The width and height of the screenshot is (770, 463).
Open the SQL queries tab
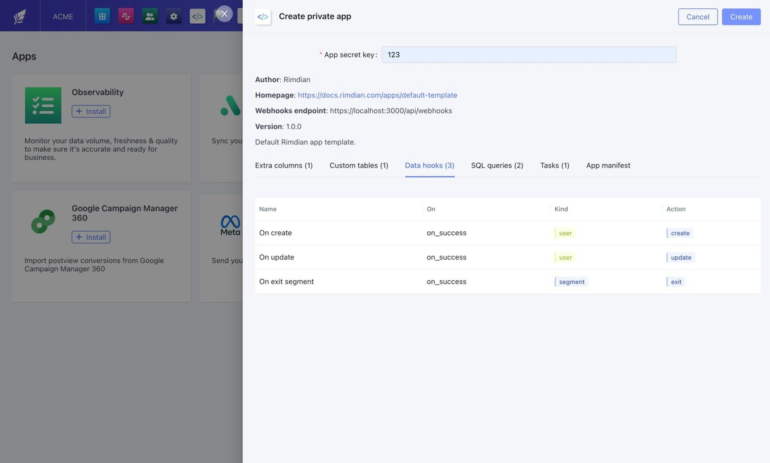coord(497,165)
